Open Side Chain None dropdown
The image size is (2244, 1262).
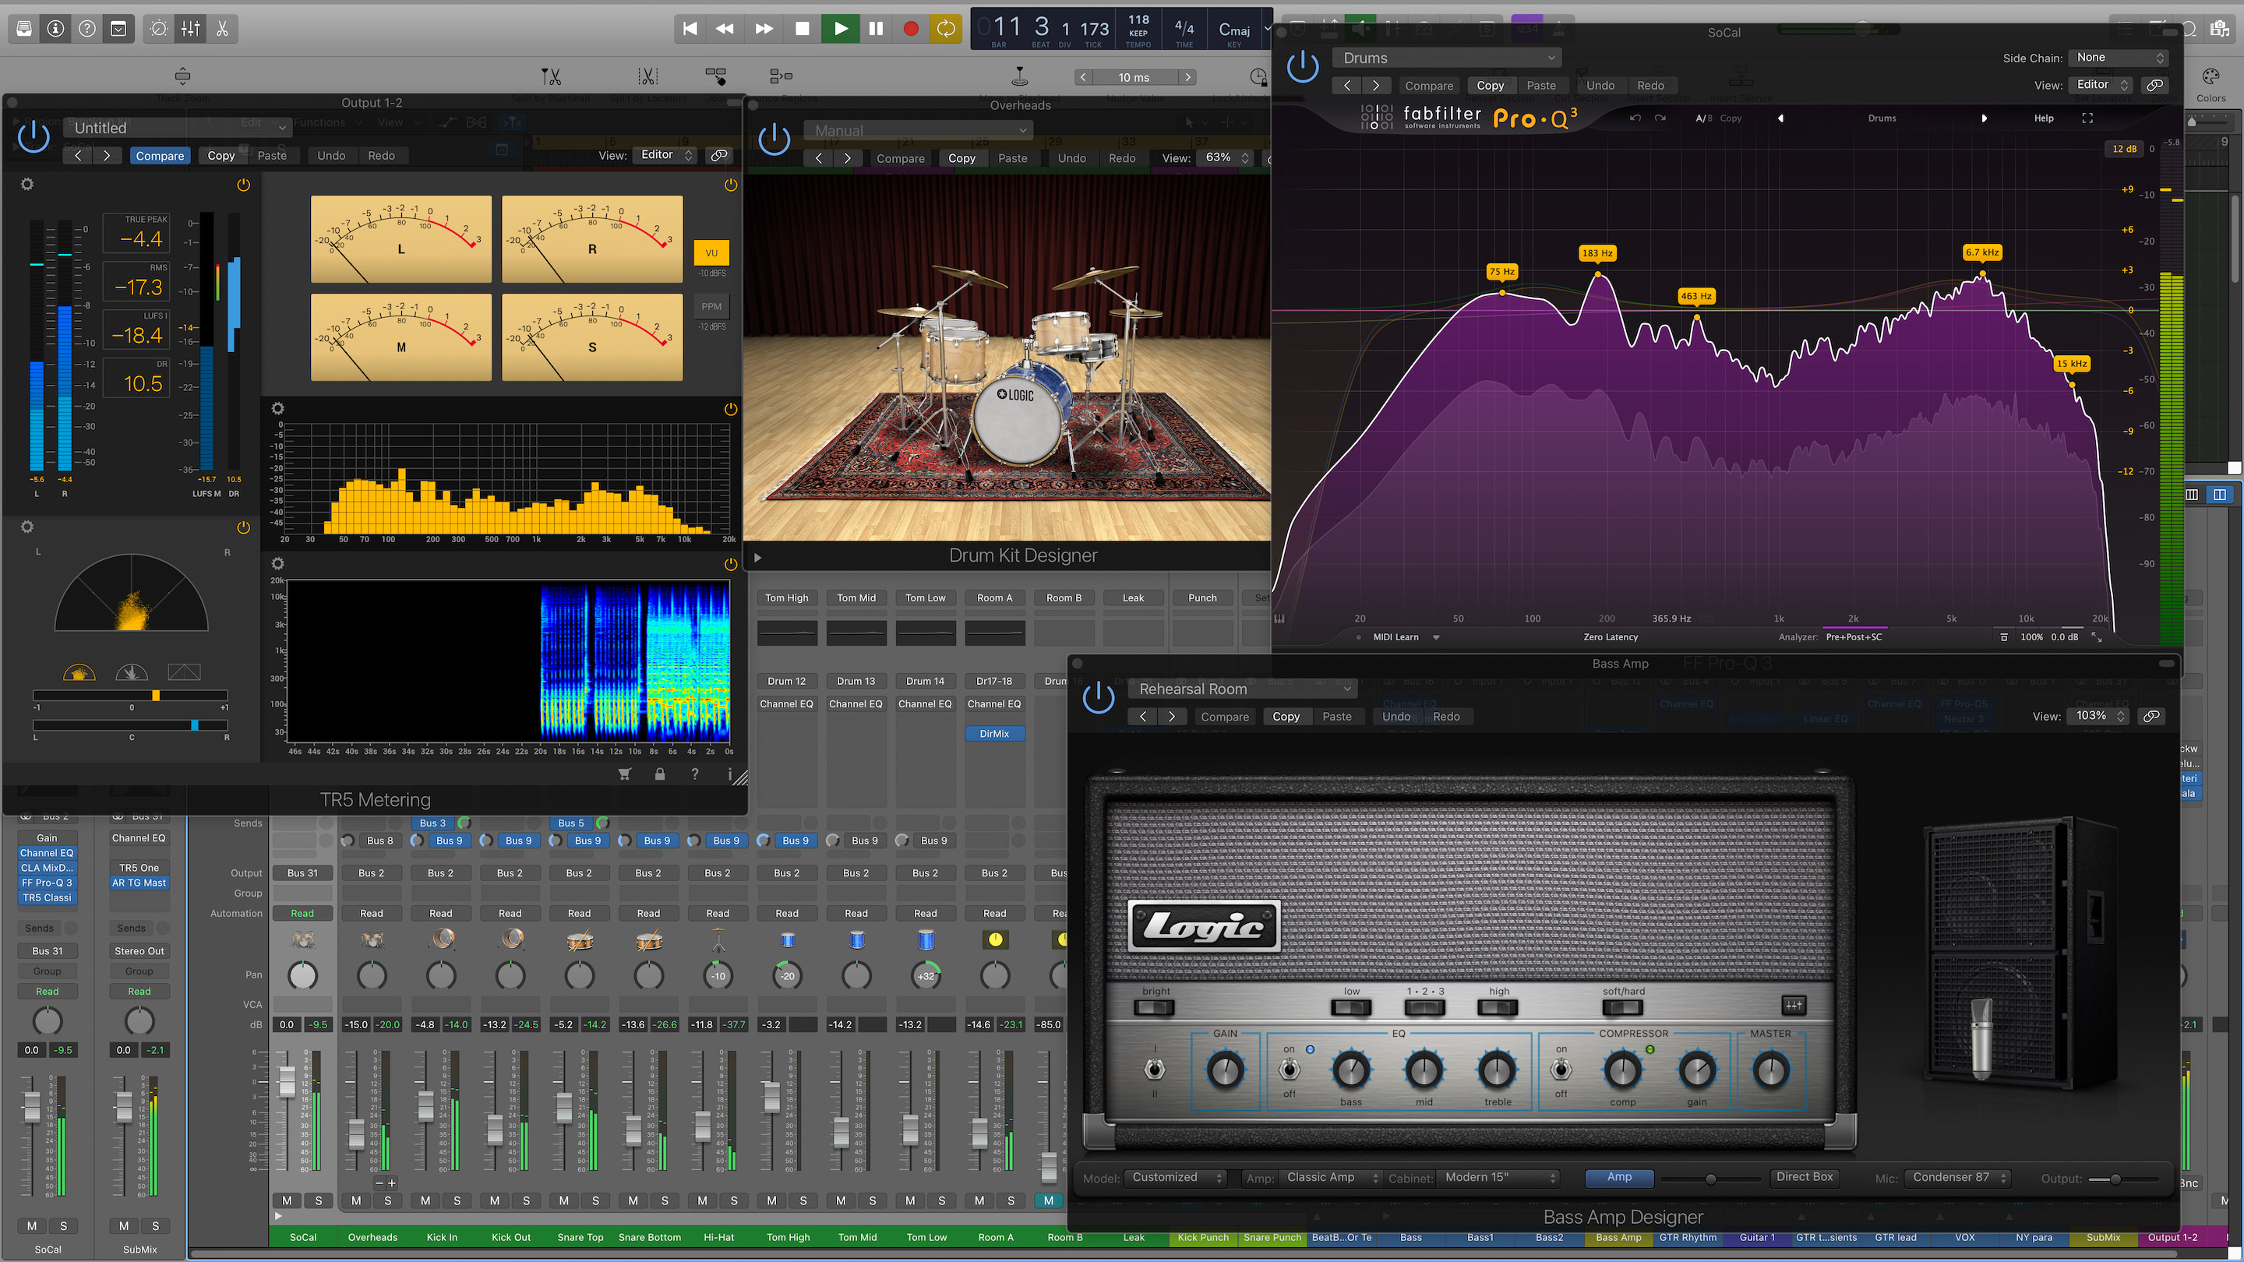tap(2119, 58)
